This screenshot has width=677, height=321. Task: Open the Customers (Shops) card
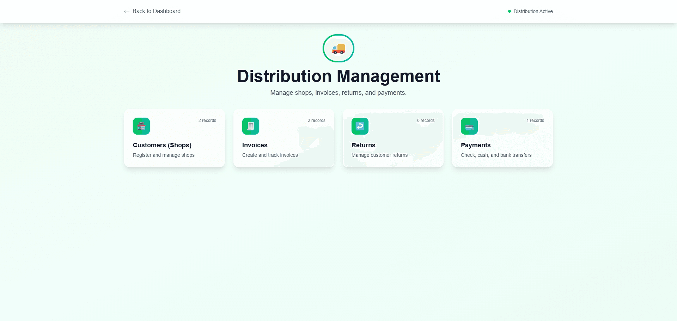click(174, 138)
